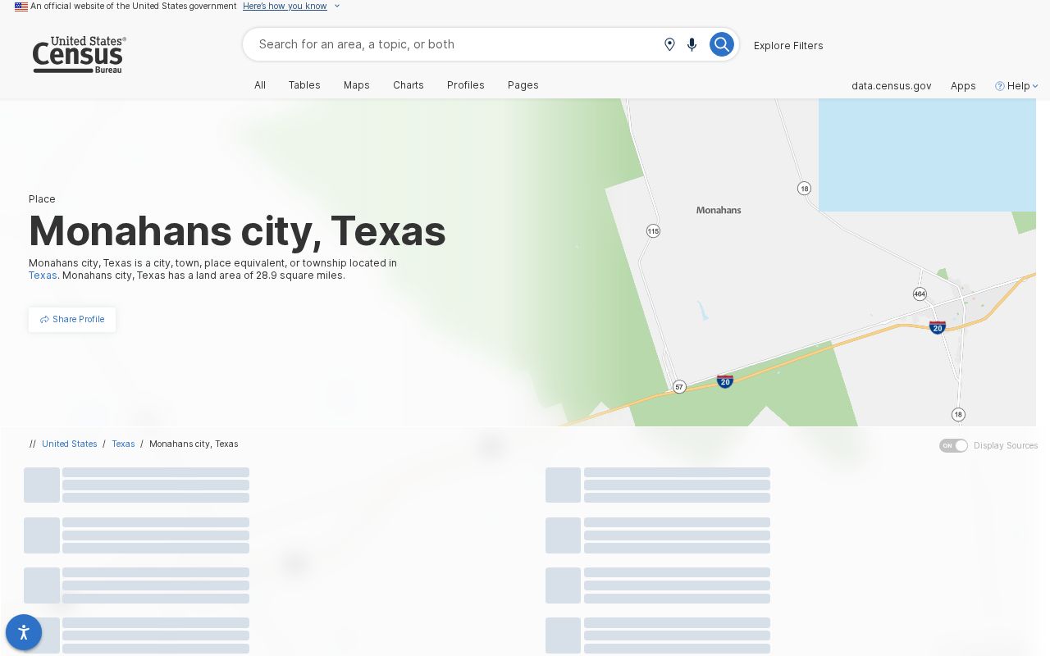Click Route 57 marker on map
Viewport: 1050px width, 656px height.
(679, 387)
